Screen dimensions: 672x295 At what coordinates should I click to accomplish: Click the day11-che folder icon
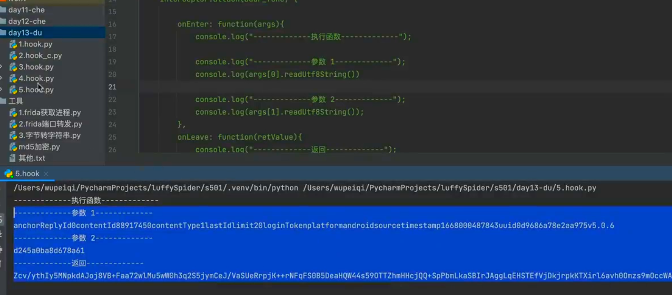tap(4, 10)
